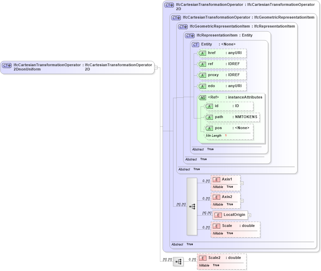Screen dimensions: 321x271
Task: Click the A icon beside the href attribute
Action: [203, 53]
